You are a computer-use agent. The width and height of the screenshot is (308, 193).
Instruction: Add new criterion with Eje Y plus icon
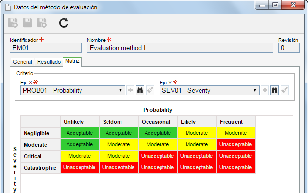[265, 90]
